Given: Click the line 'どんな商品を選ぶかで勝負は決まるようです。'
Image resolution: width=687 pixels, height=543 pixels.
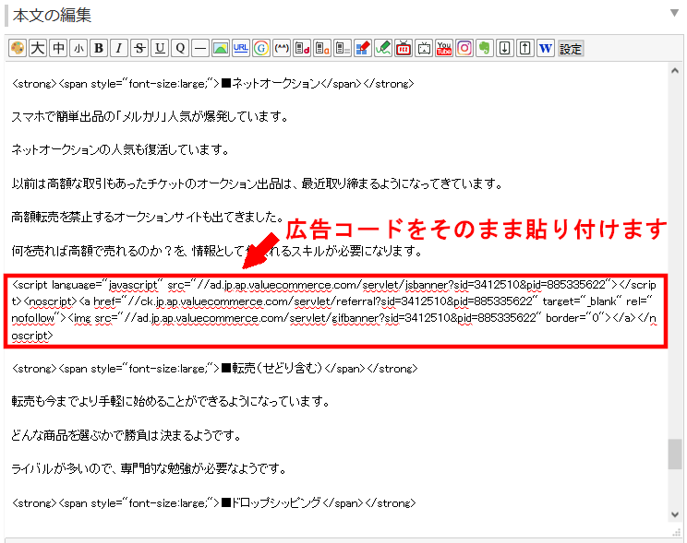Looking at the screenshot, I should pyautogui.click(x=127, y=435).
